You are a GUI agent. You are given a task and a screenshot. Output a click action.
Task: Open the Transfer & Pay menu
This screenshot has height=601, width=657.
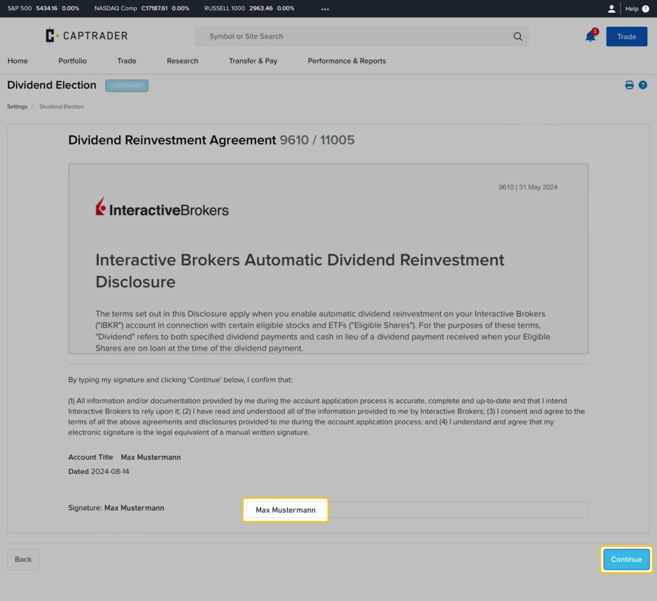pyautogui.click(x=253, y=61)
